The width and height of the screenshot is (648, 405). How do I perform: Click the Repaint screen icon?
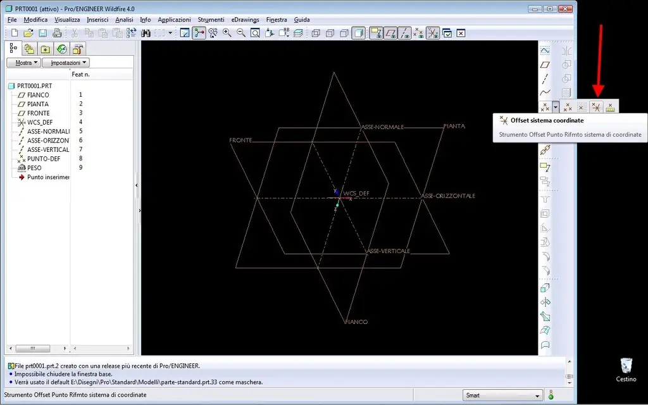coord(185,33)
